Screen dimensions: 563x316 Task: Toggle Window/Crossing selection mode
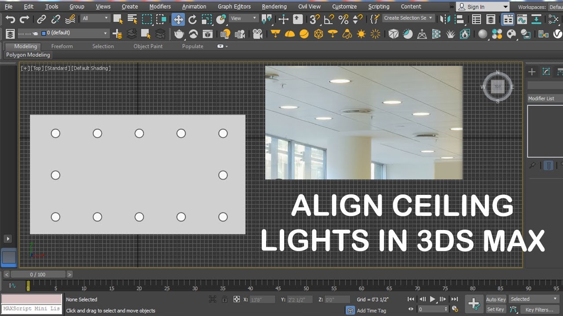(161, 19)
